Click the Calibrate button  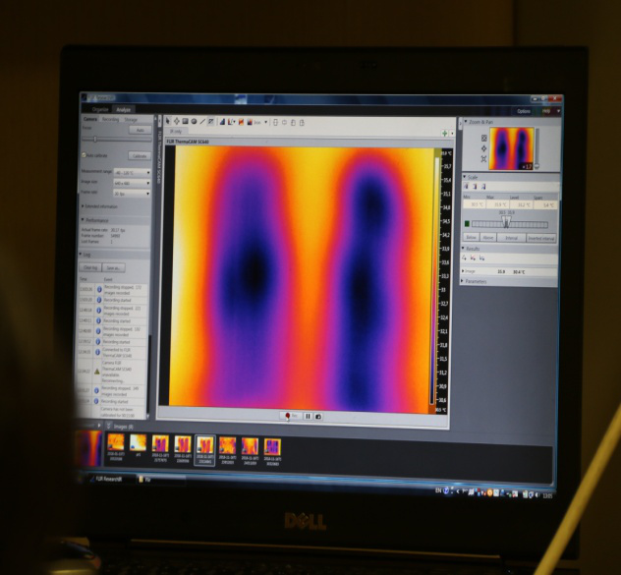tap(140, 155)
